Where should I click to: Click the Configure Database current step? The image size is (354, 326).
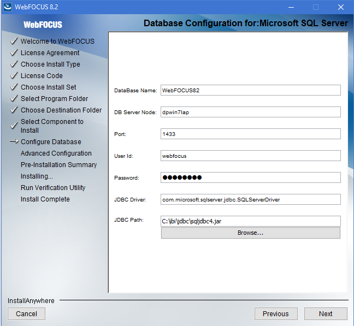pos(51,141)
